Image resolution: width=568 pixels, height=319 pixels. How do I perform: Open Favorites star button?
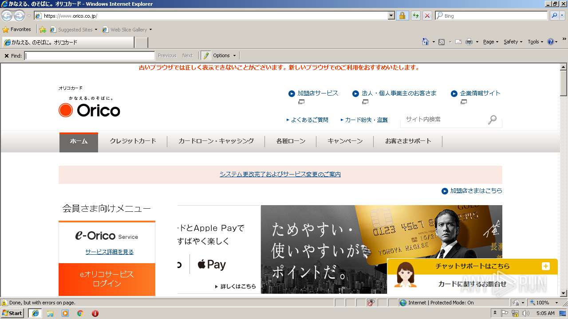[17, 29]
